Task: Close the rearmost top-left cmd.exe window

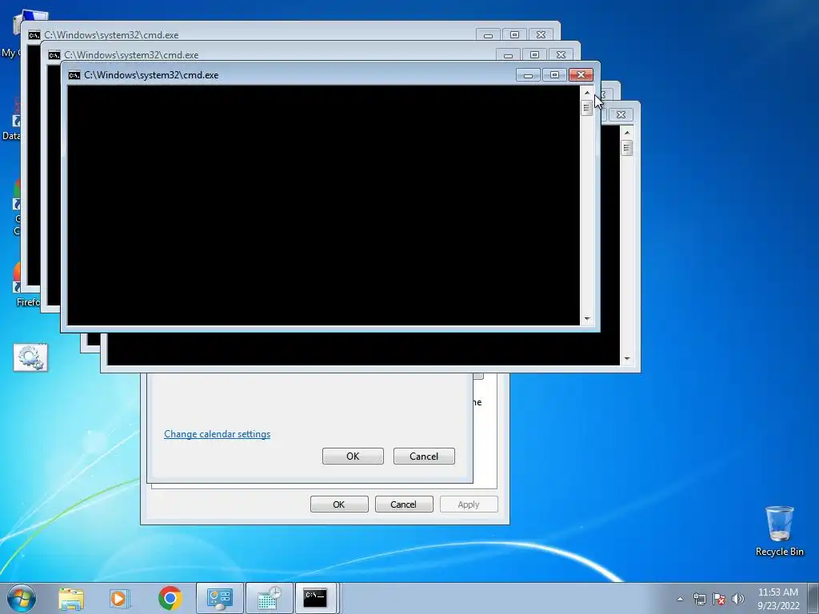Action: (x=541, y=35)
